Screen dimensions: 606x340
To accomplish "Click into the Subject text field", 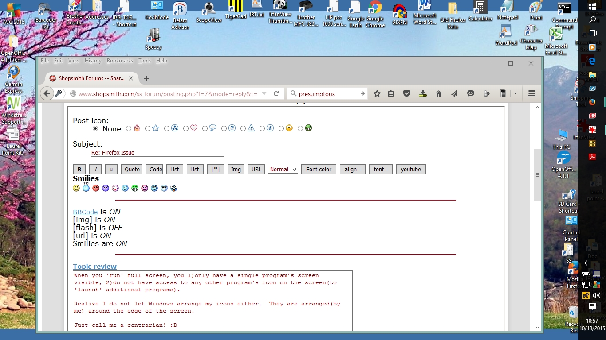I will coord(157,152).
